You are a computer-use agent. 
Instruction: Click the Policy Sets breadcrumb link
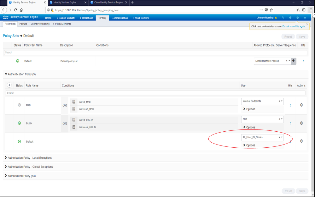11,36
